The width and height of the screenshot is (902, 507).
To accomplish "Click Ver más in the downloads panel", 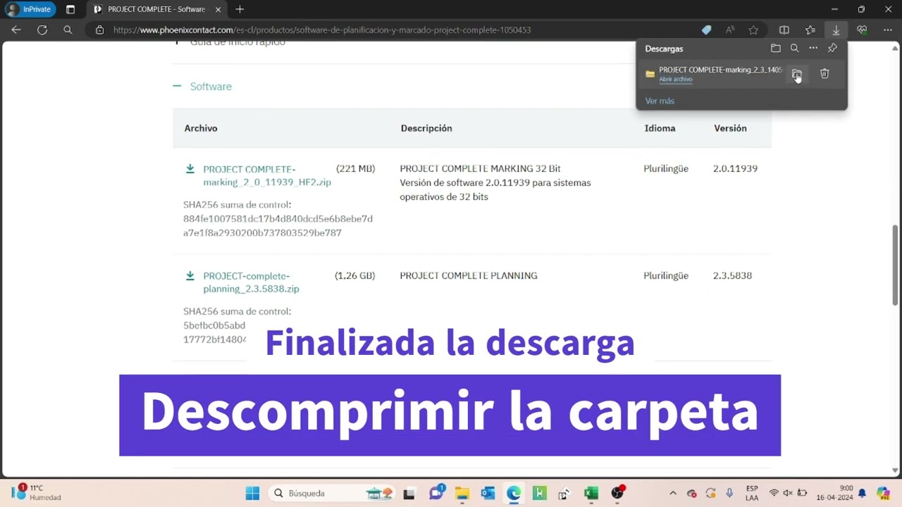I will coord(660,101).
